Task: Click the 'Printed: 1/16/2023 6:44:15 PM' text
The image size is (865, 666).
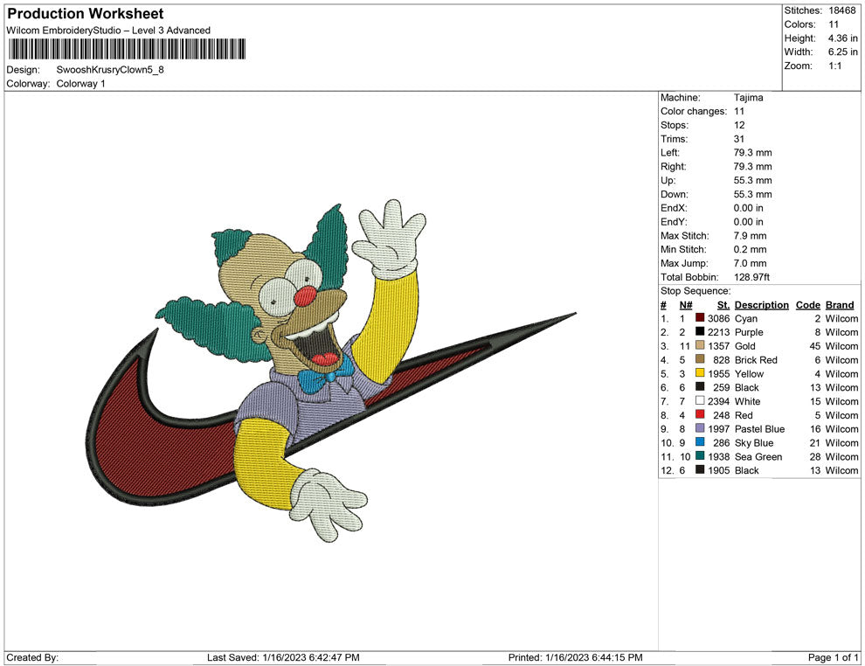Action: pos(576,657)
